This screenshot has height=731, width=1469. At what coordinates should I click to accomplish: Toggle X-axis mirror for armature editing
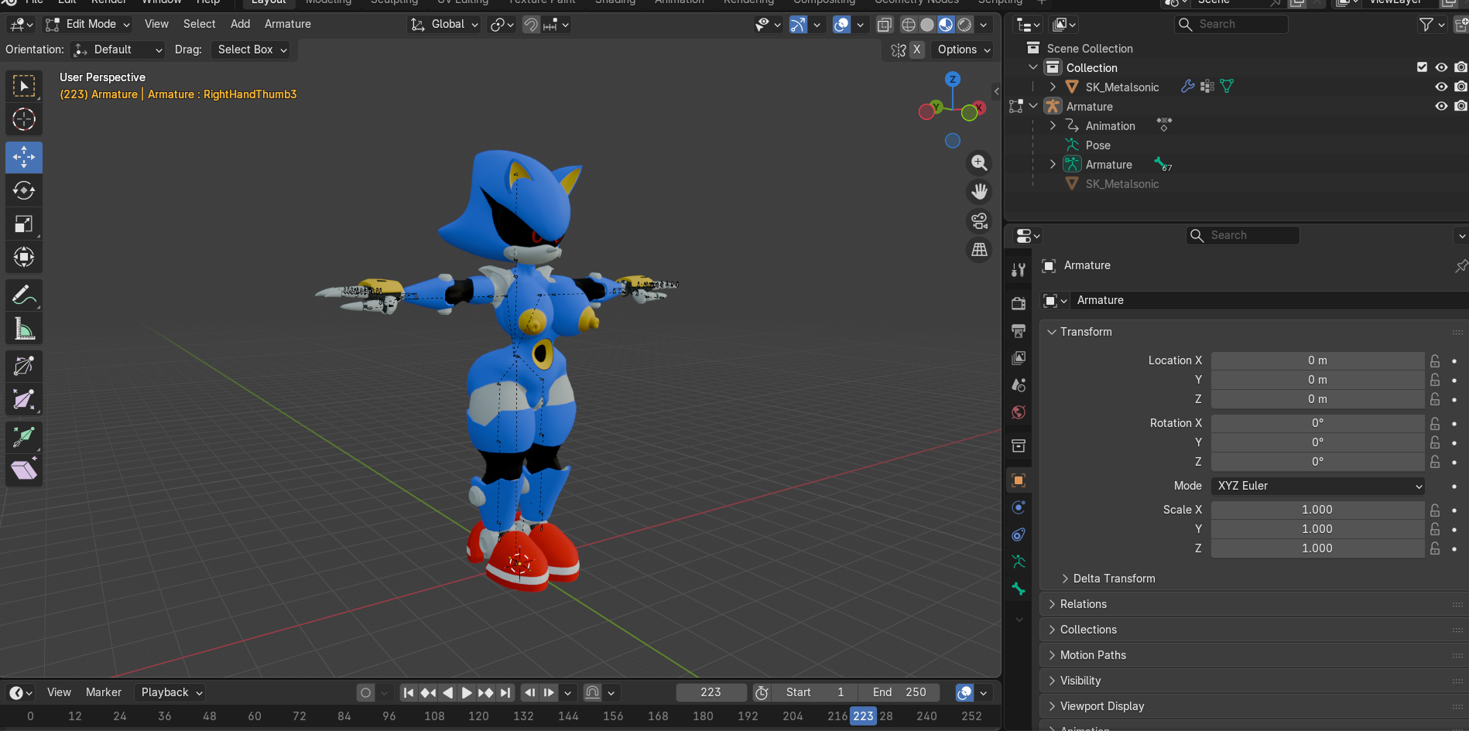click(x=917, y=50)
